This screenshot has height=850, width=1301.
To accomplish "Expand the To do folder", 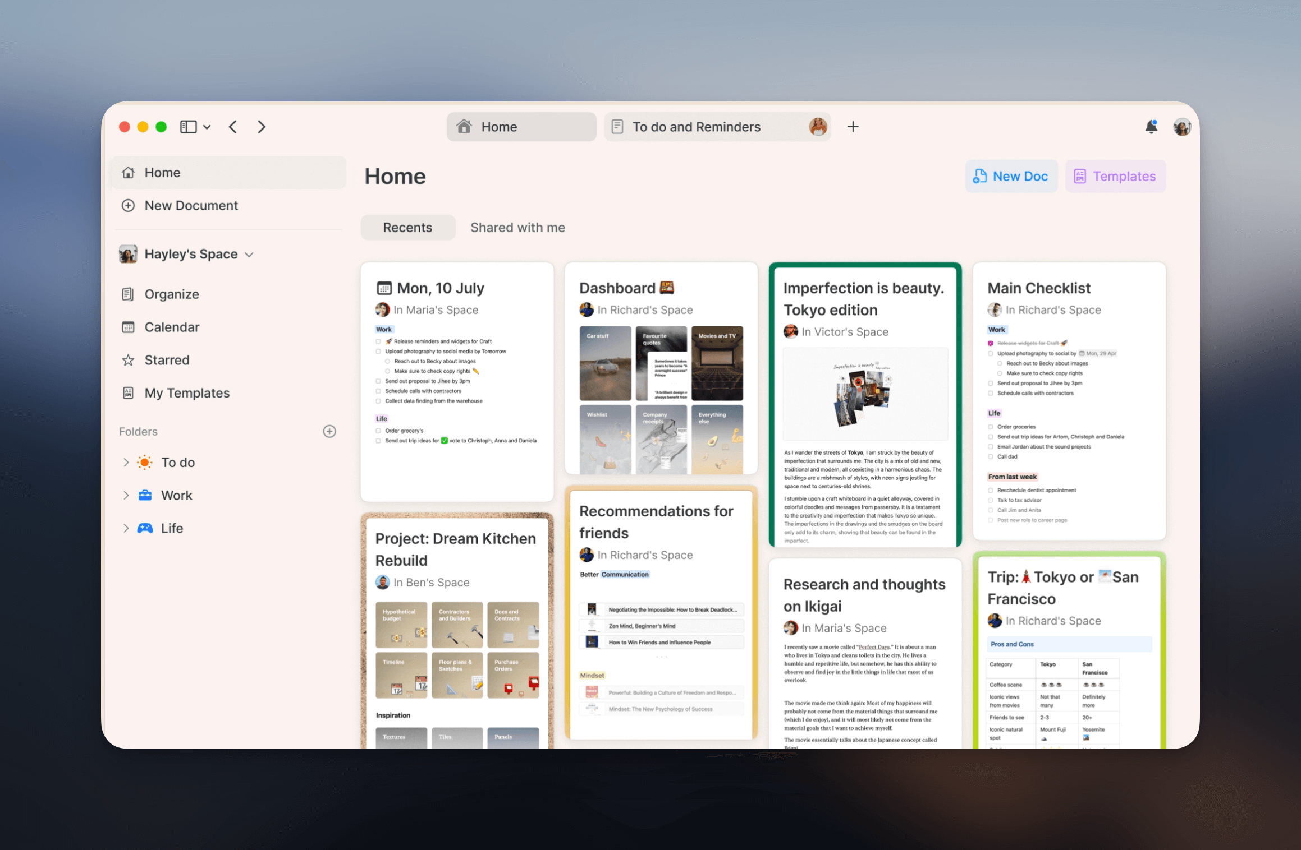I will (x=126, y=463).
